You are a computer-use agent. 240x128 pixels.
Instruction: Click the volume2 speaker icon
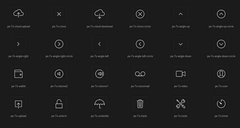point(59,74)
